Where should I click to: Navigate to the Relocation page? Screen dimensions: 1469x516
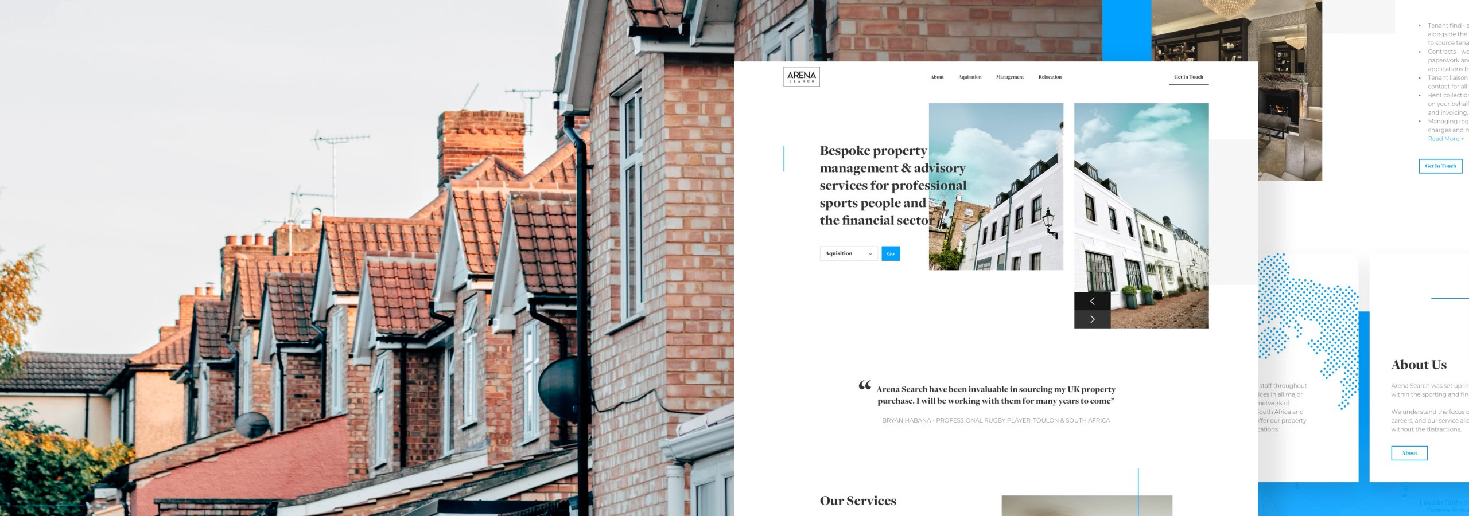[x=1050, y=77]
